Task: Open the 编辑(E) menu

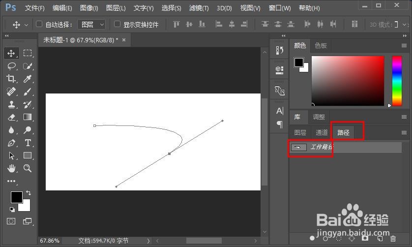Action: (62, 8)
